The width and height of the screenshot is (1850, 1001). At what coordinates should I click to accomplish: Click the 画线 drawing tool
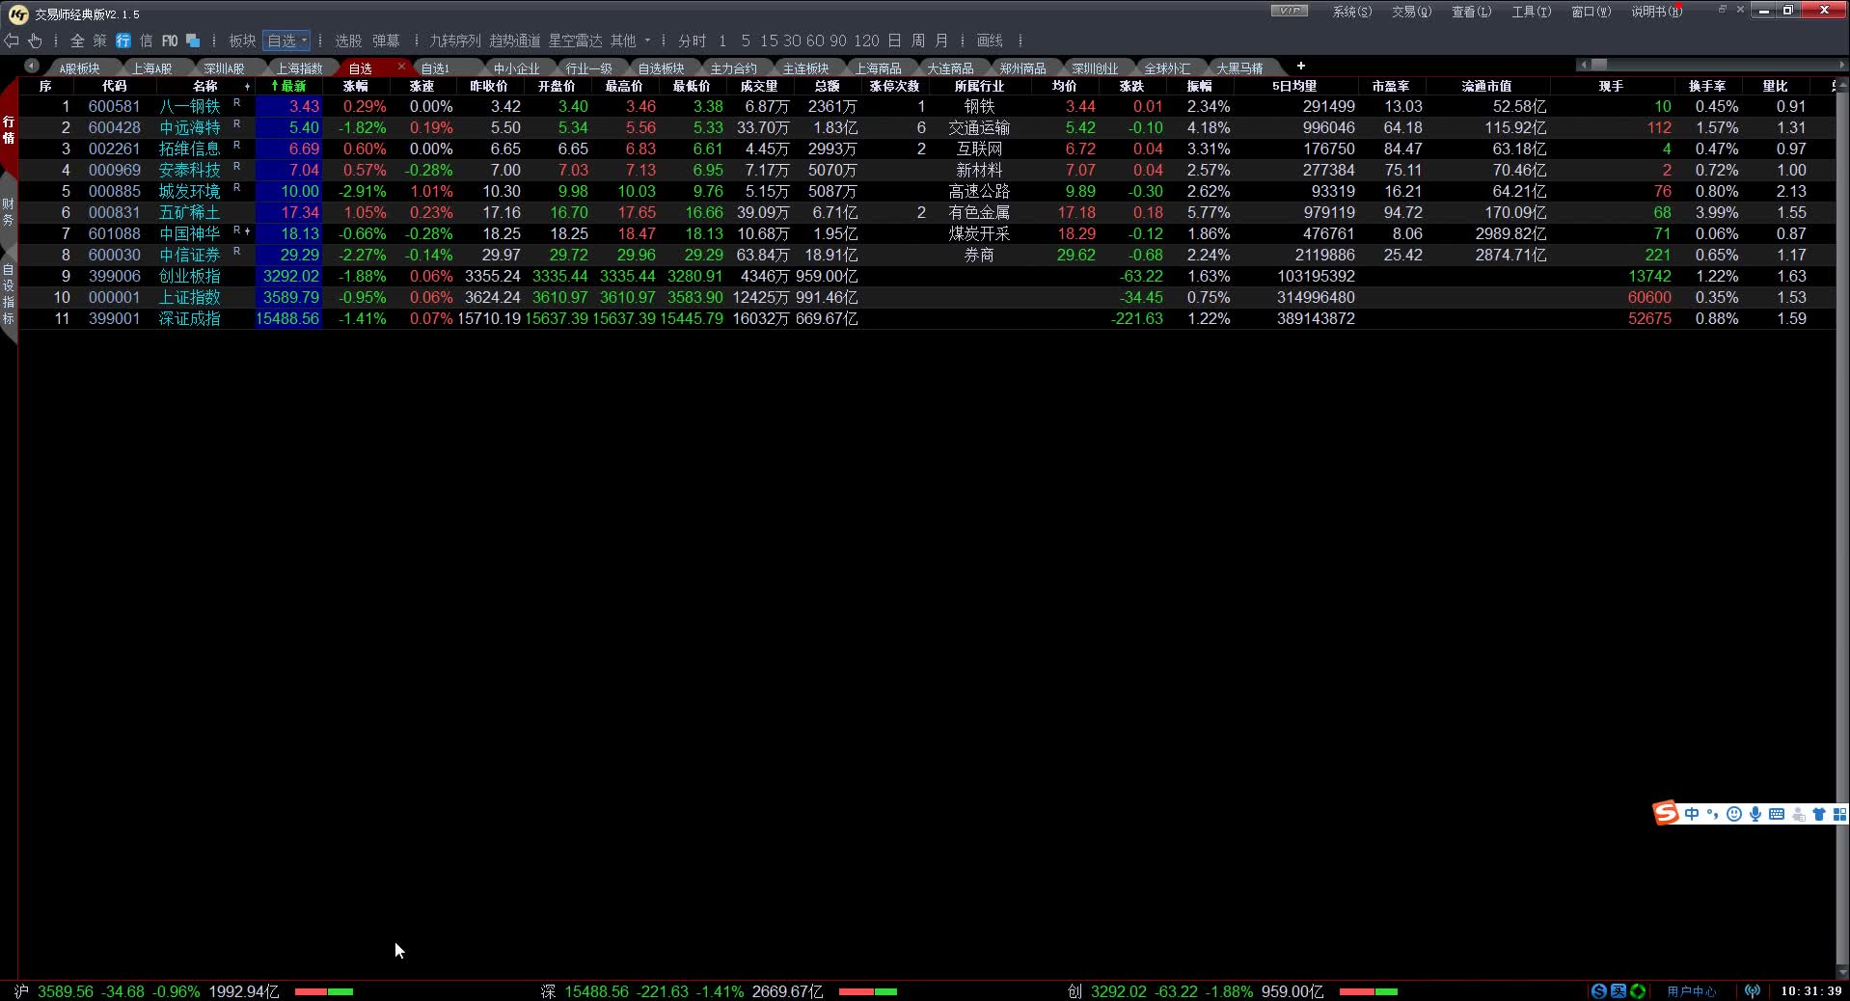(x=990, y=41)
